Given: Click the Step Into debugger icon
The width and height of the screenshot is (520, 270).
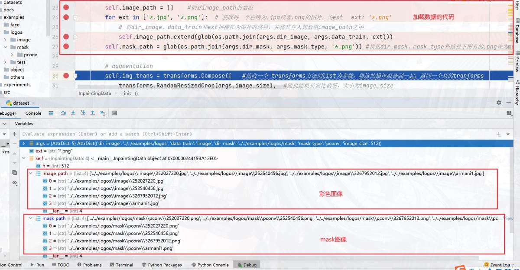Looking at the screenshot, I should pos(73,113).
